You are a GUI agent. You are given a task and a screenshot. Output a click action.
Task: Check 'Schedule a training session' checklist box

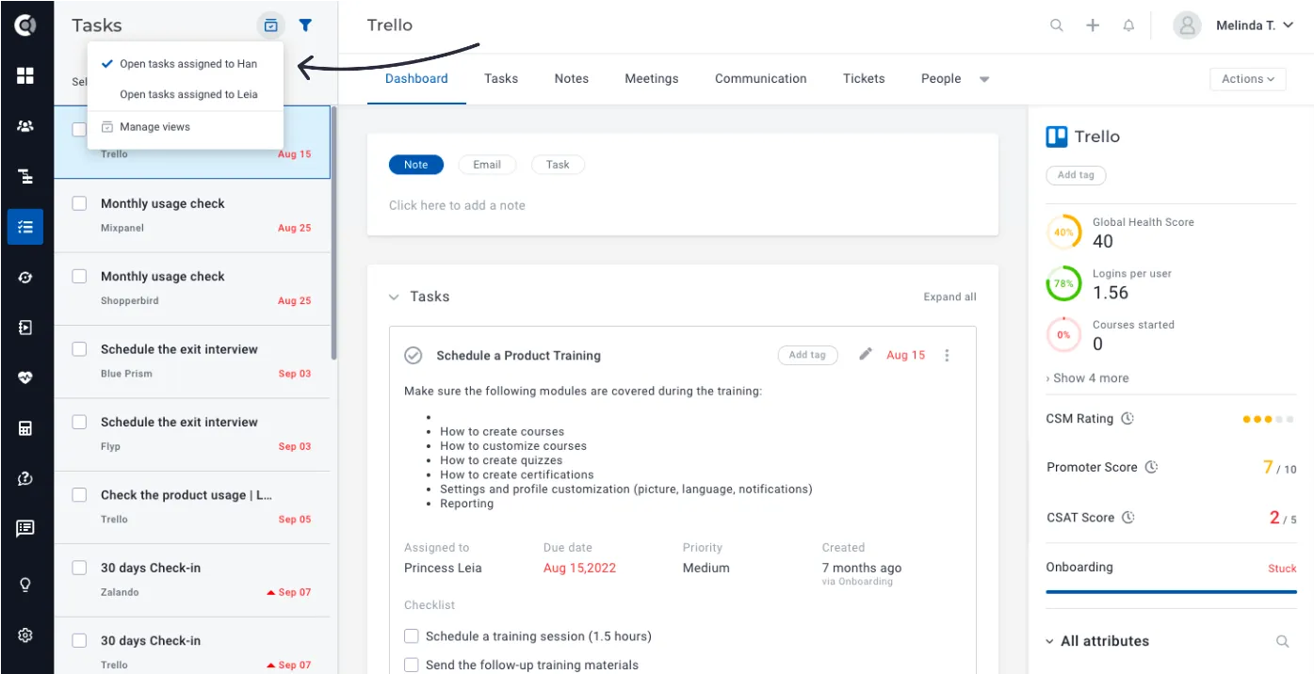tap(412, 635)
